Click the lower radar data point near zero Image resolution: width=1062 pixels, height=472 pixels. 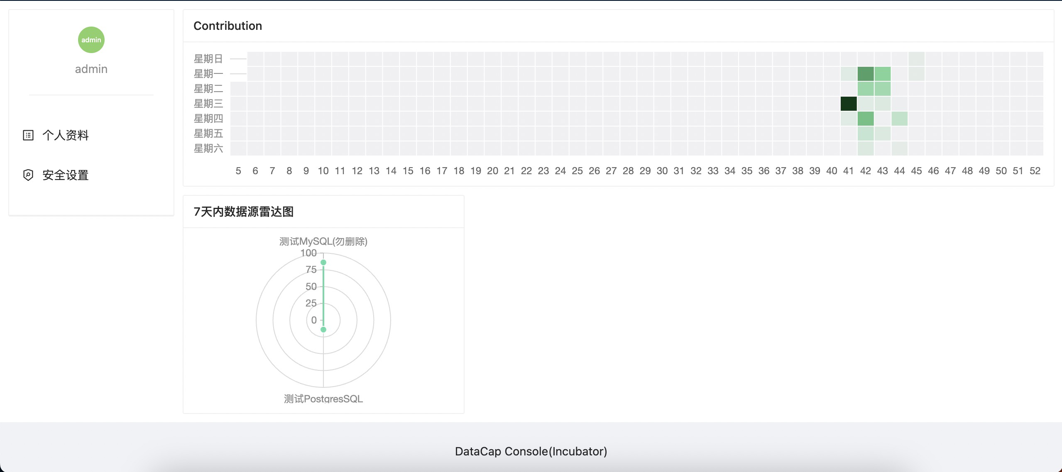click(323, 329)
